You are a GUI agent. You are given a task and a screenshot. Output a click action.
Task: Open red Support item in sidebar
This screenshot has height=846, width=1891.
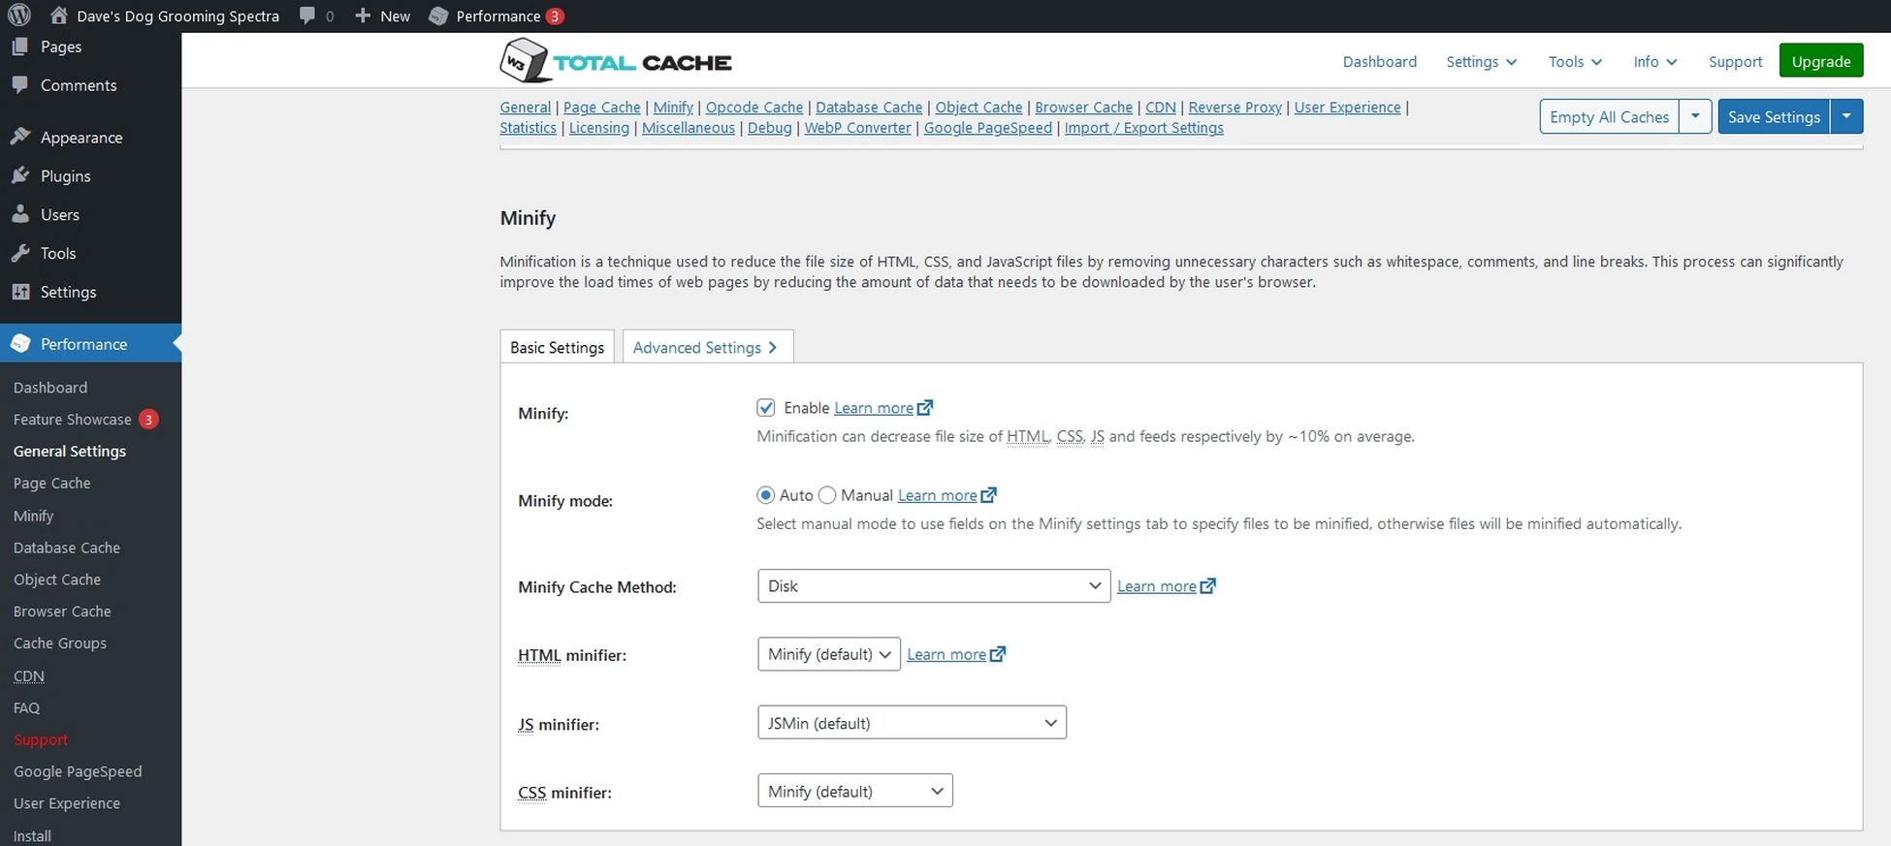click(x=41, y=739)
